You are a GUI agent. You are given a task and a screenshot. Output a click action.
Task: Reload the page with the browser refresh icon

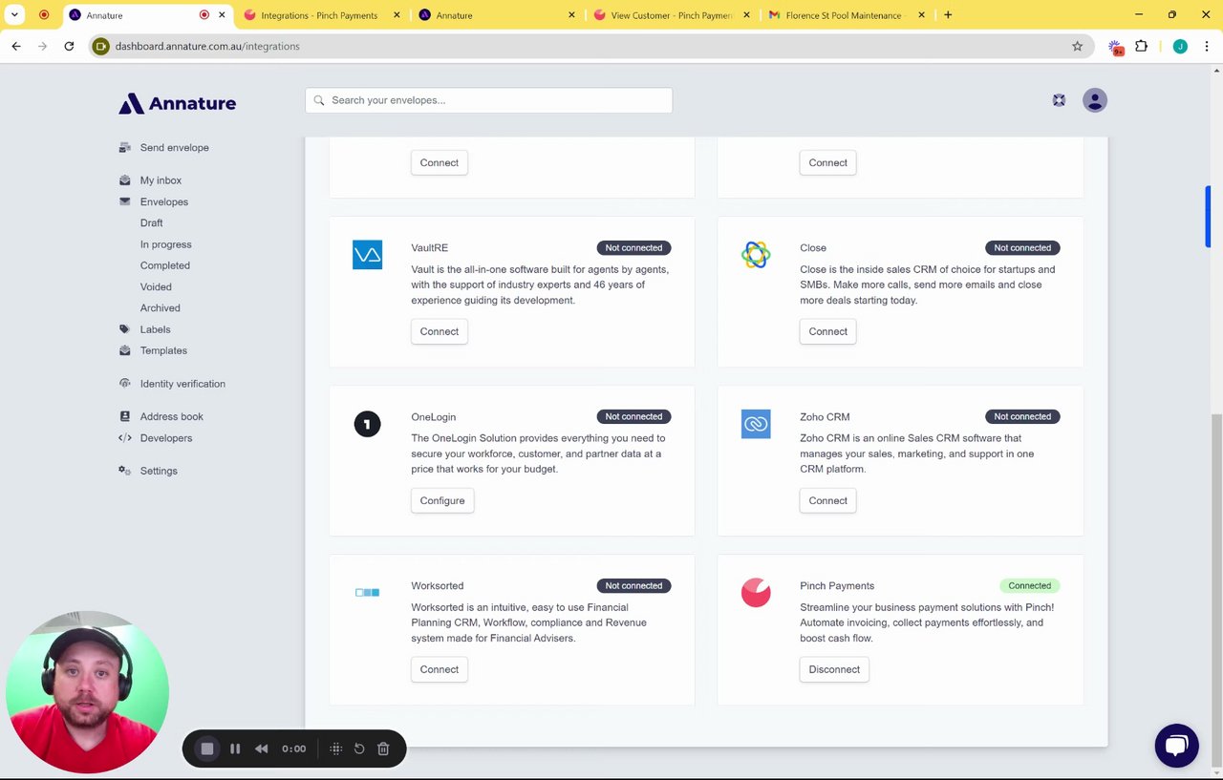pyautogui.click(x=69, y=46)
